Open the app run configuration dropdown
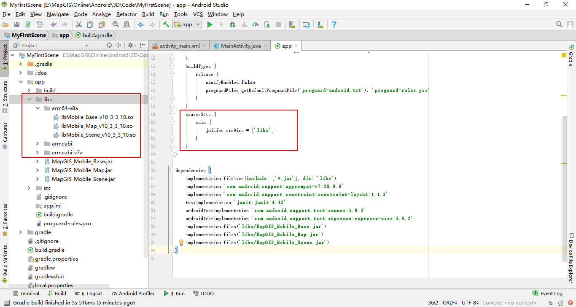This screenshot has width=576, height=307. point(188,24)
